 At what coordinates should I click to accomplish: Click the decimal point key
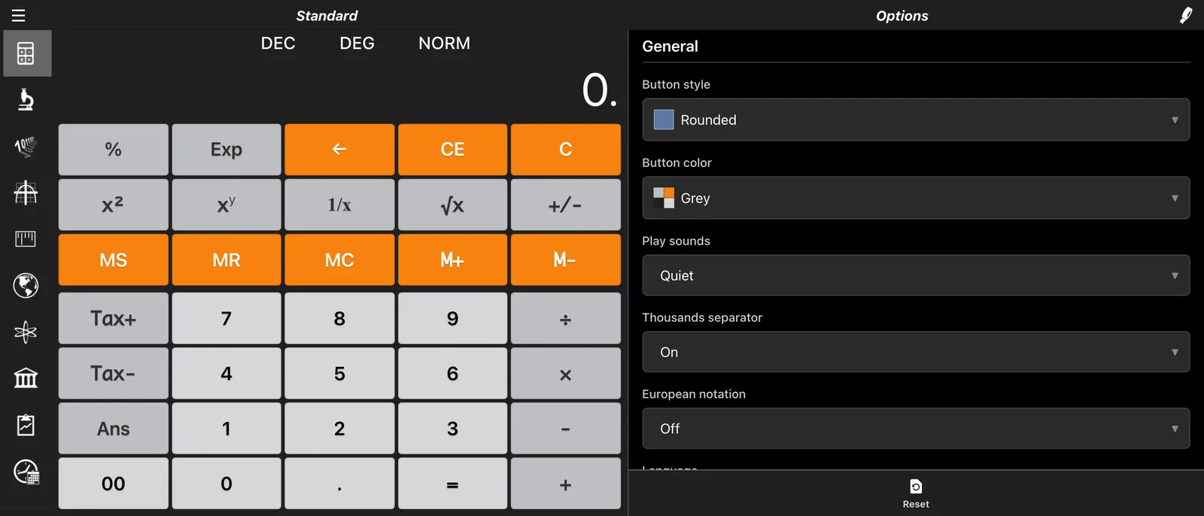point(339,484)
